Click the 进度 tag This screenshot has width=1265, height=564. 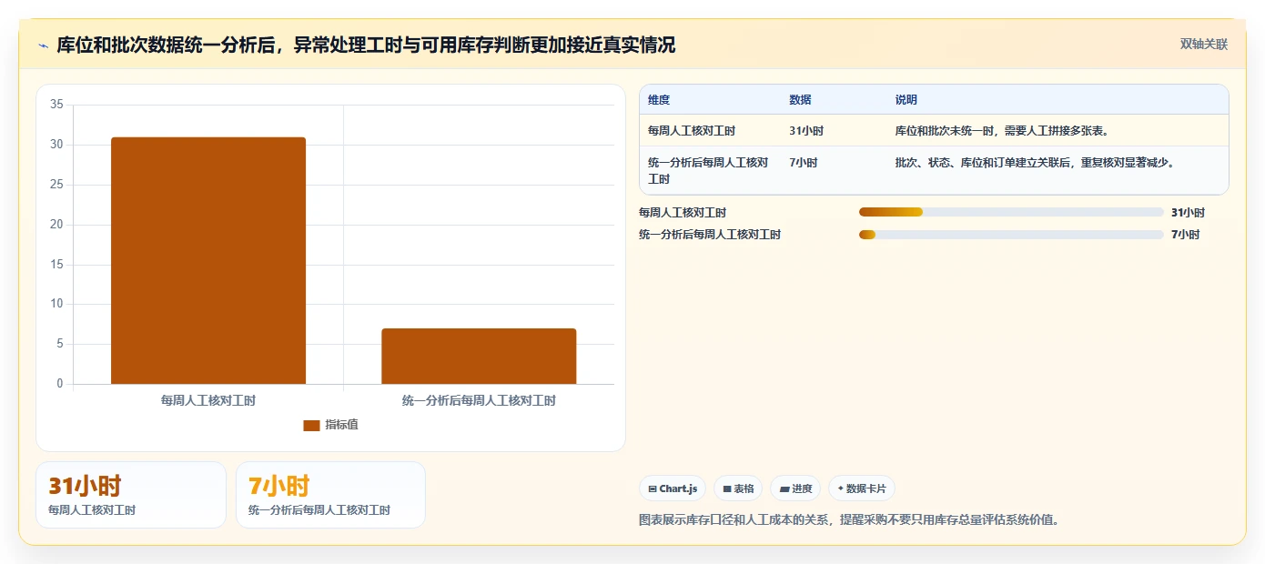pos(795,488)
